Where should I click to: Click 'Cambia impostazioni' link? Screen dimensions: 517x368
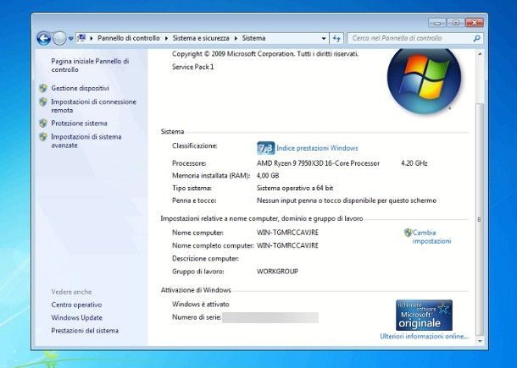coord(431,237)
